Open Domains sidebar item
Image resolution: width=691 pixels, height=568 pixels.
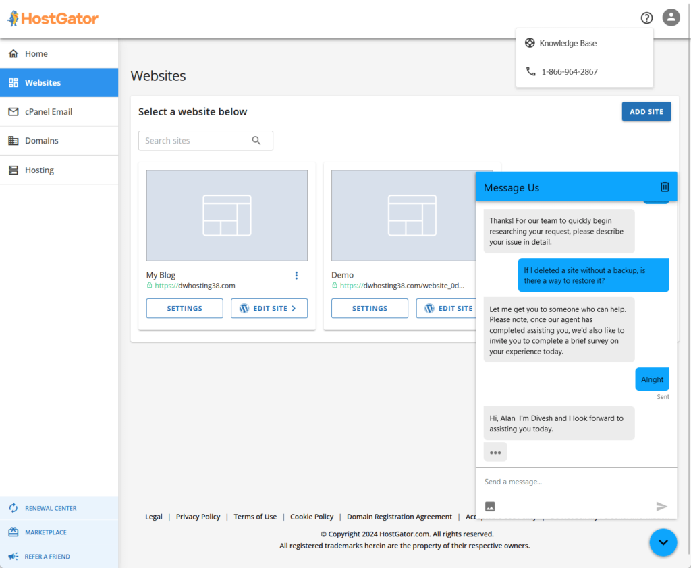pos(59,141)
